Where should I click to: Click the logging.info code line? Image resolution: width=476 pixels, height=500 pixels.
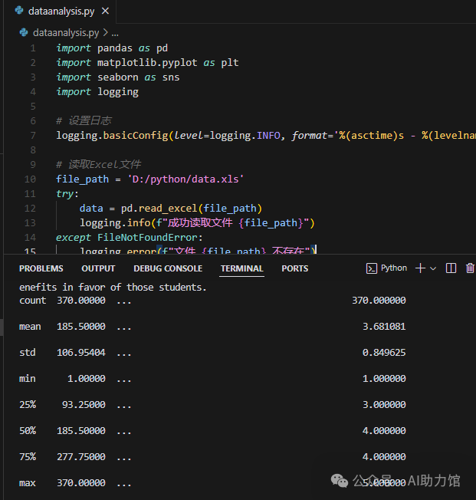197,223
